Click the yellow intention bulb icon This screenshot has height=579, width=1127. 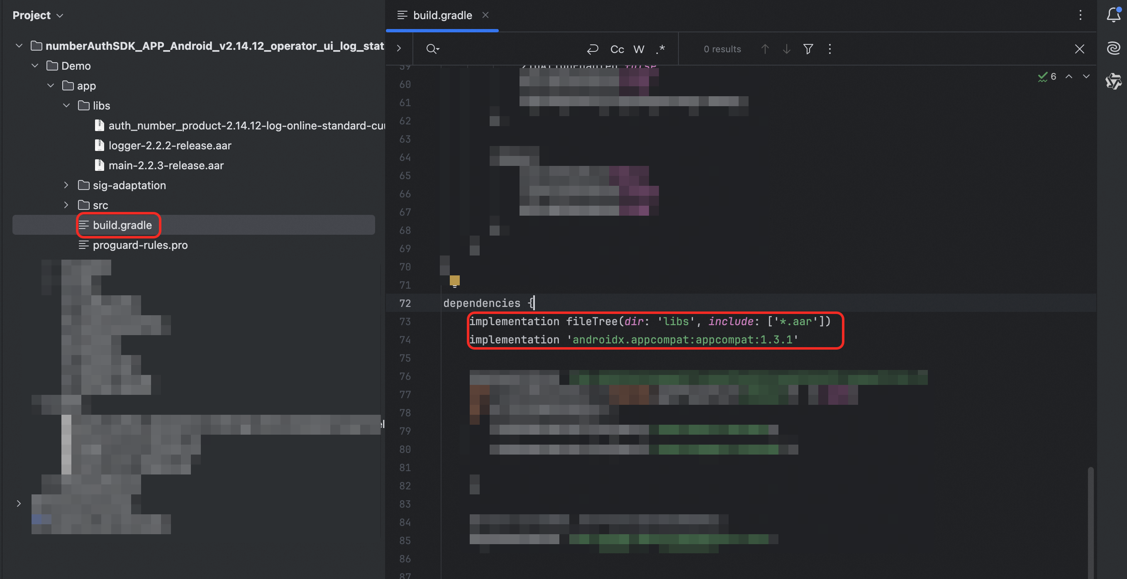pos(454,280)
